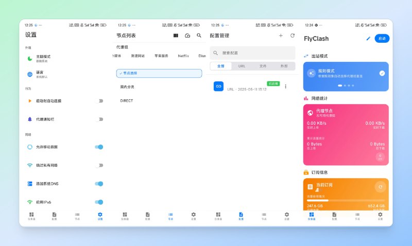Click the column layout icon in 节点列表
This screenshot has height=246, width=412.
(176, 36)
